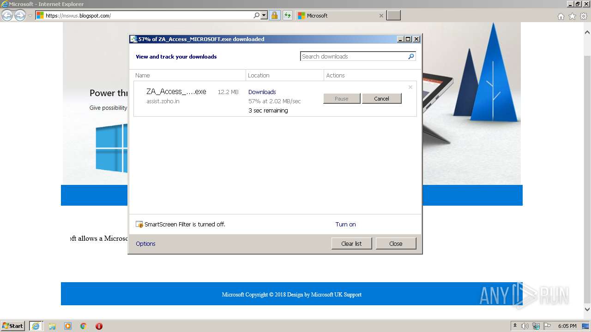Viewport: 591px width, 332px height.
Task: Pause the ZA_Access download
Action: (x=342, y=99)
